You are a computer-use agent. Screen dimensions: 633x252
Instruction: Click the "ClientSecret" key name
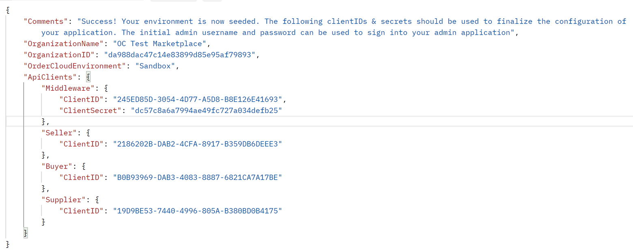click(90, 110)
